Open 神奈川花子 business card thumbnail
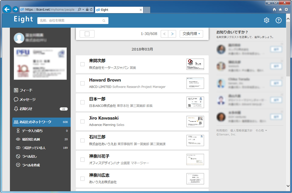 [x=195, y=160]
